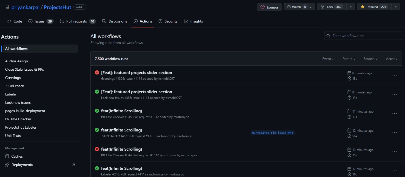Click the green success icon on Lock new issues

point(97,92)
